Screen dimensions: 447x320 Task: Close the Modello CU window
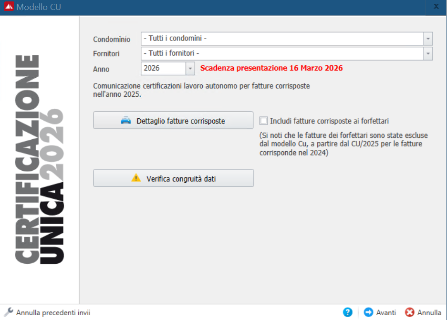click(x=436, y=7)
